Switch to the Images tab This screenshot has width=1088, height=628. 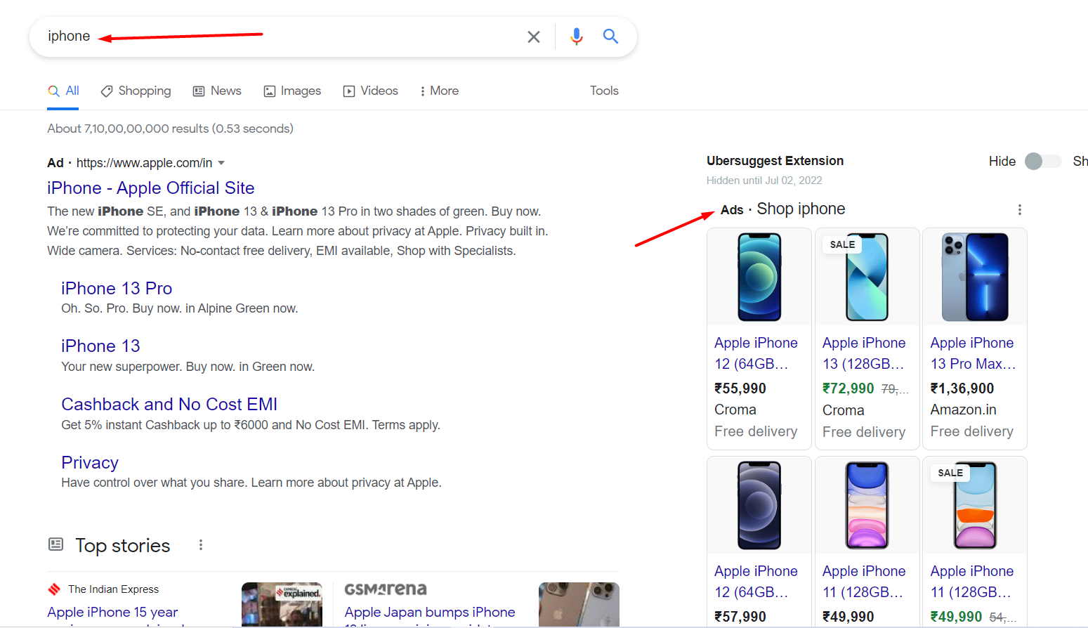click(292, 91)
